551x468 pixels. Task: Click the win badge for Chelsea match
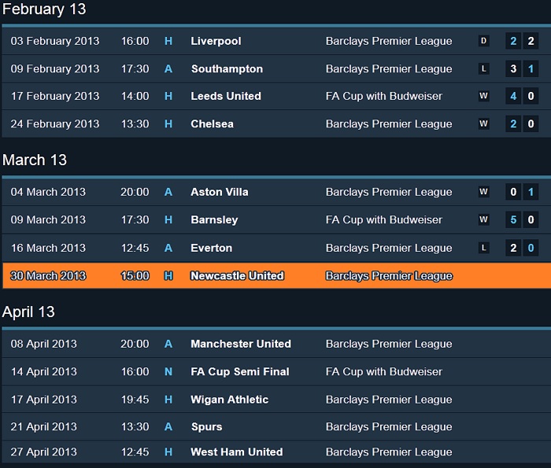coord(483,123)
